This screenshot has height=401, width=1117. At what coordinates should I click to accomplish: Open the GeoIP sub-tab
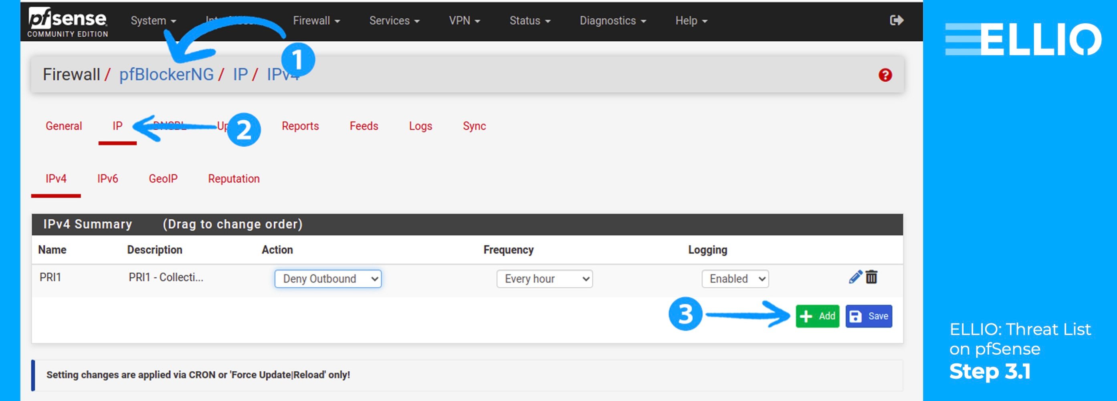click(x=163, y=178)
